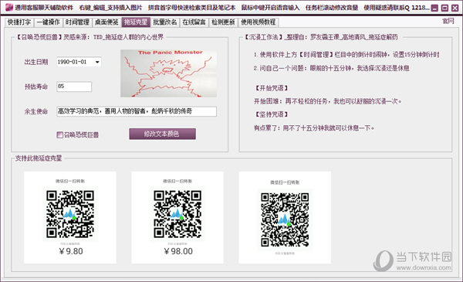Minimize the window
463x282 pixels.
click(434, 8)
